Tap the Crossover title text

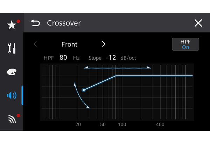click(x=64, y=23)
